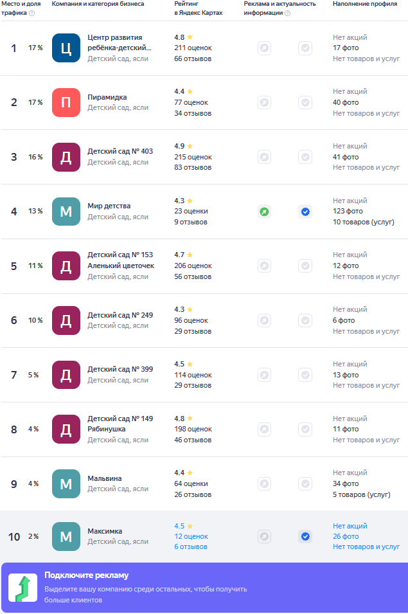Click the help icon next to traffic share header

click(x=32, y=13)
